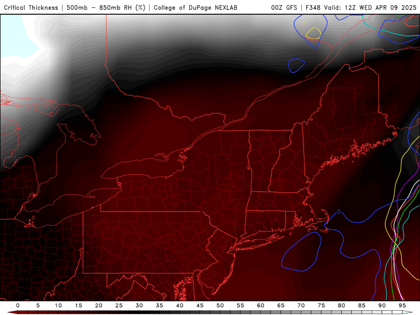Select the "10" scale label
The height and width of the screenshot is (315, 420).
coord(58,306)
